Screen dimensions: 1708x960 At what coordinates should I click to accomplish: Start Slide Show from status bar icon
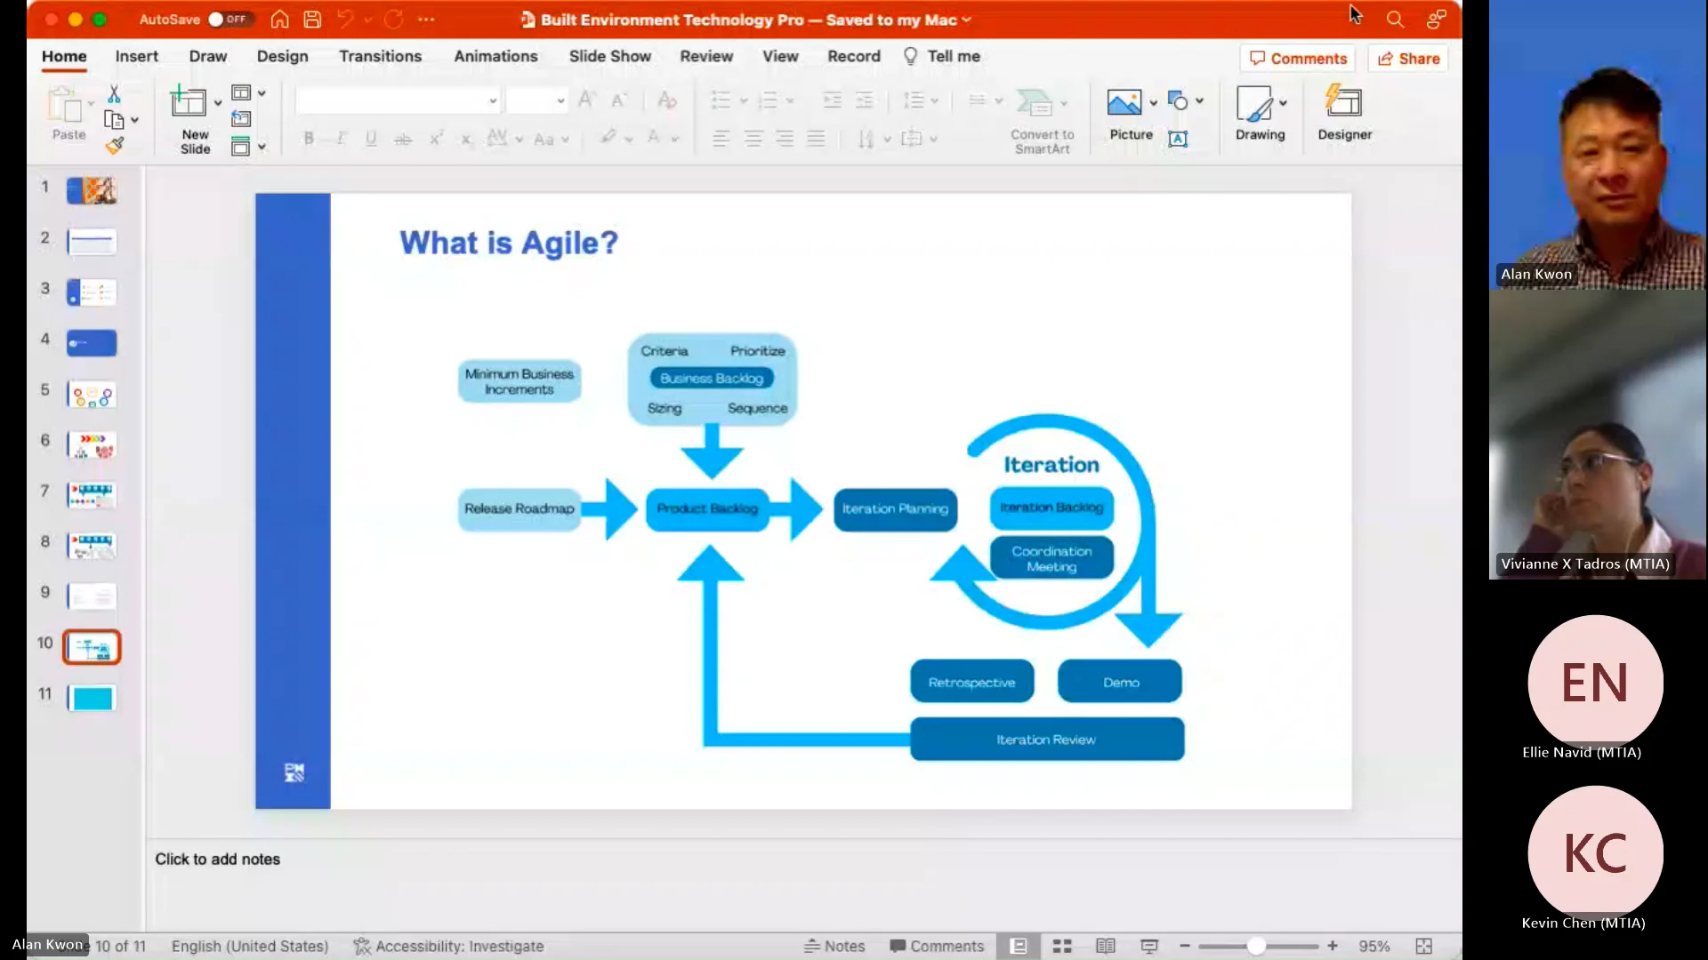tap(1148, 946)
